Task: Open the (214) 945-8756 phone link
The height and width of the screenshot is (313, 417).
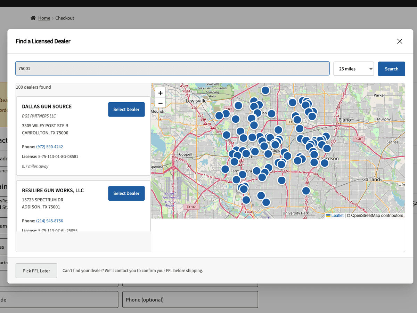Action: 49,220
